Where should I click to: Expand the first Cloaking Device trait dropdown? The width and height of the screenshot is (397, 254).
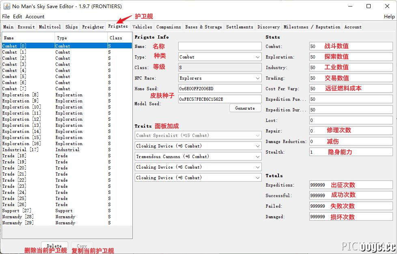tap(198, 146)
